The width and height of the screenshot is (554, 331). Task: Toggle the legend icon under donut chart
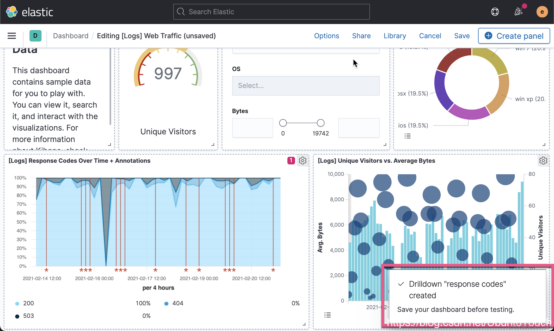pyautogui.click(x=407, y=136)
